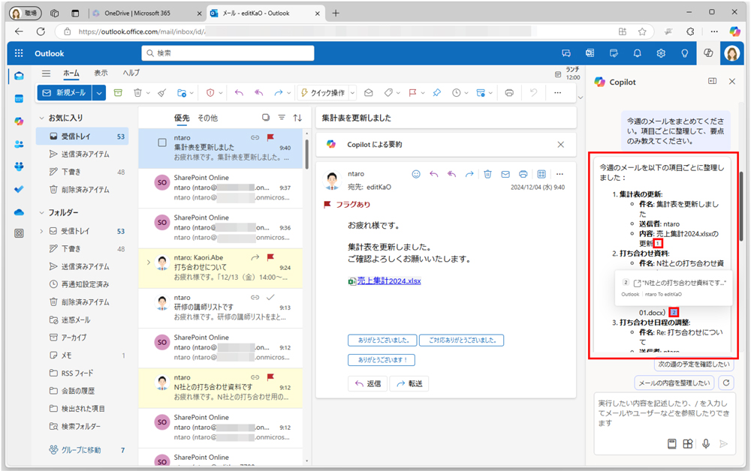Forward the message using the forward arrow icon
The height and width of the screenshot is (471, 751).
tap(469, 174)
